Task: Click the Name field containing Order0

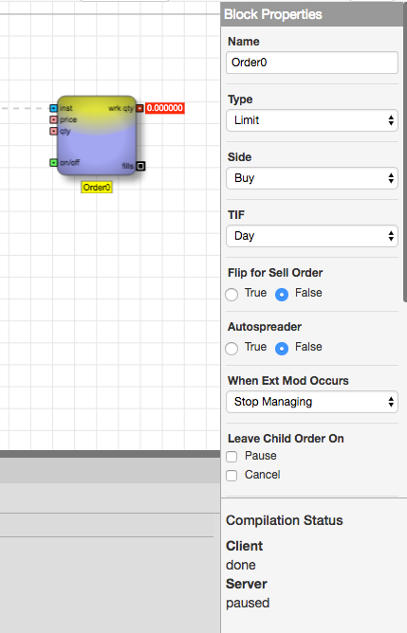Action: coord(312,63)
